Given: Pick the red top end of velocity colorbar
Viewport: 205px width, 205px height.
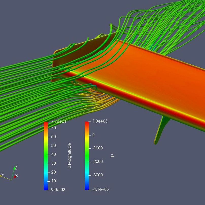Looking at the screenshot, I should [x=46, y=123].
